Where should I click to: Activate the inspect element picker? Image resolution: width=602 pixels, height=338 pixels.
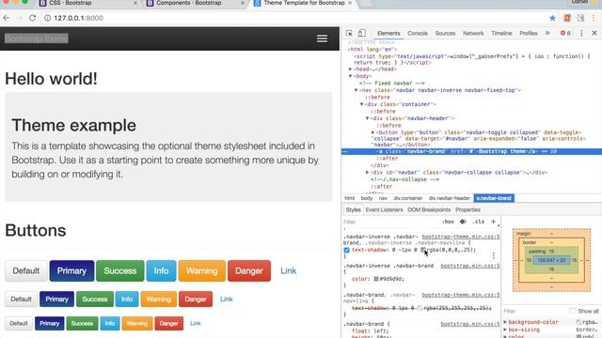[349, 34]
